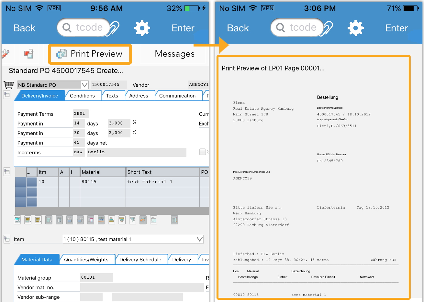Open the NB Standard PO dropdown
Screen dimensions: 424x302
point(84,85)
